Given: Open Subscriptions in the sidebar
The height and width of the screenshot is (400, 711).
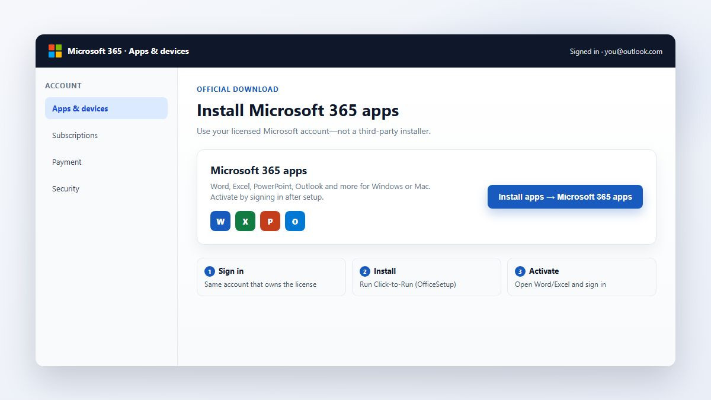Looking at the screenshot, I should [x=106, y=135].
